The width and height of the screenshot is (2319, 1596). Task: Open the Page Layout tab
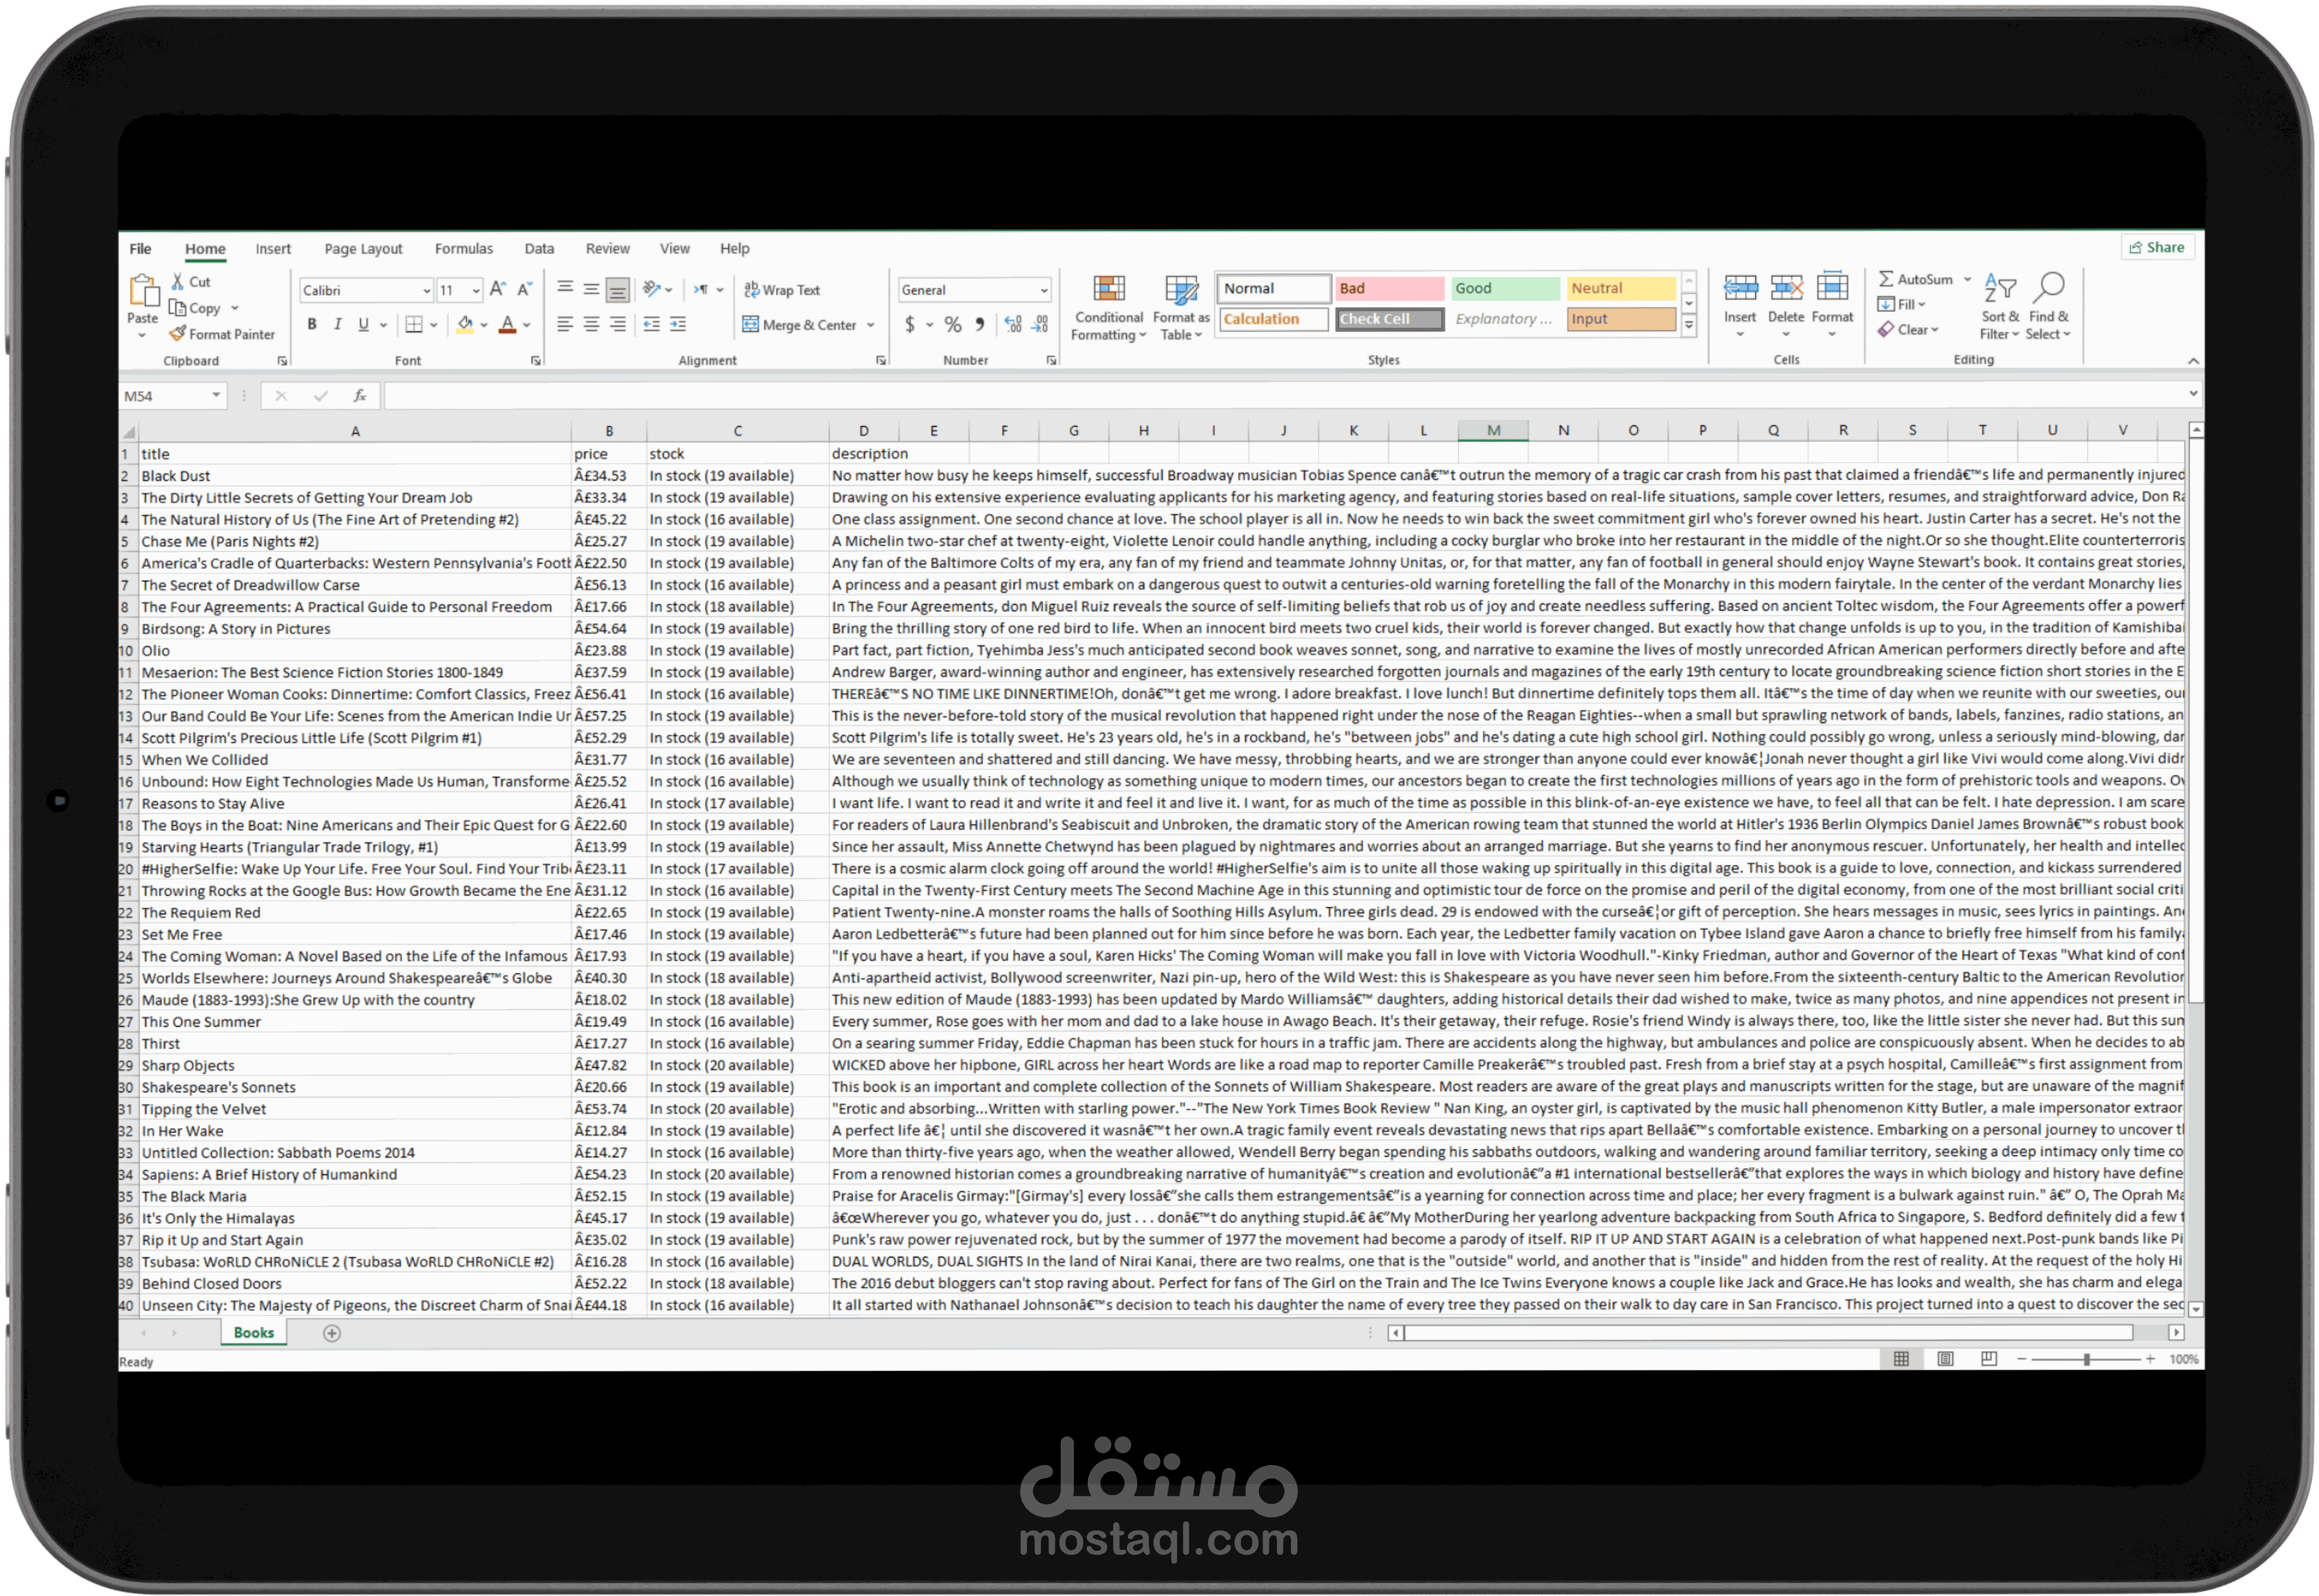tap(363, 249)
